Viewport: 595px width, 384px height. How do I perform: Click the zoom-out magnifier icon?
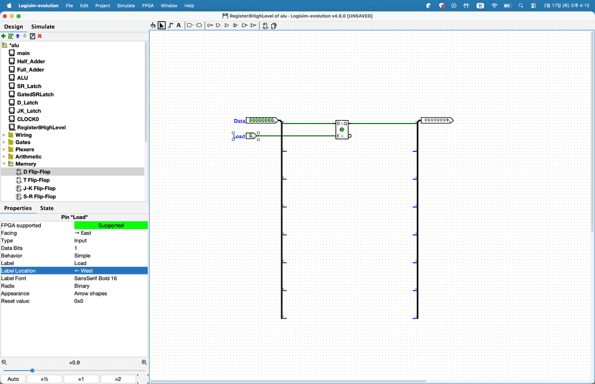pos(4,363)
